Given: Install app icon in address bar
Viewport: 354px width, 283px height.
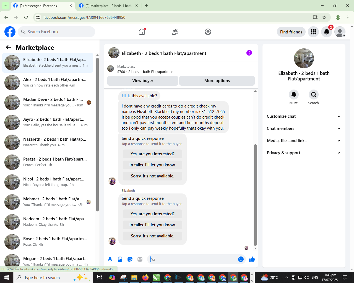Looking at the screenshot, I should [x=315, y=17].
